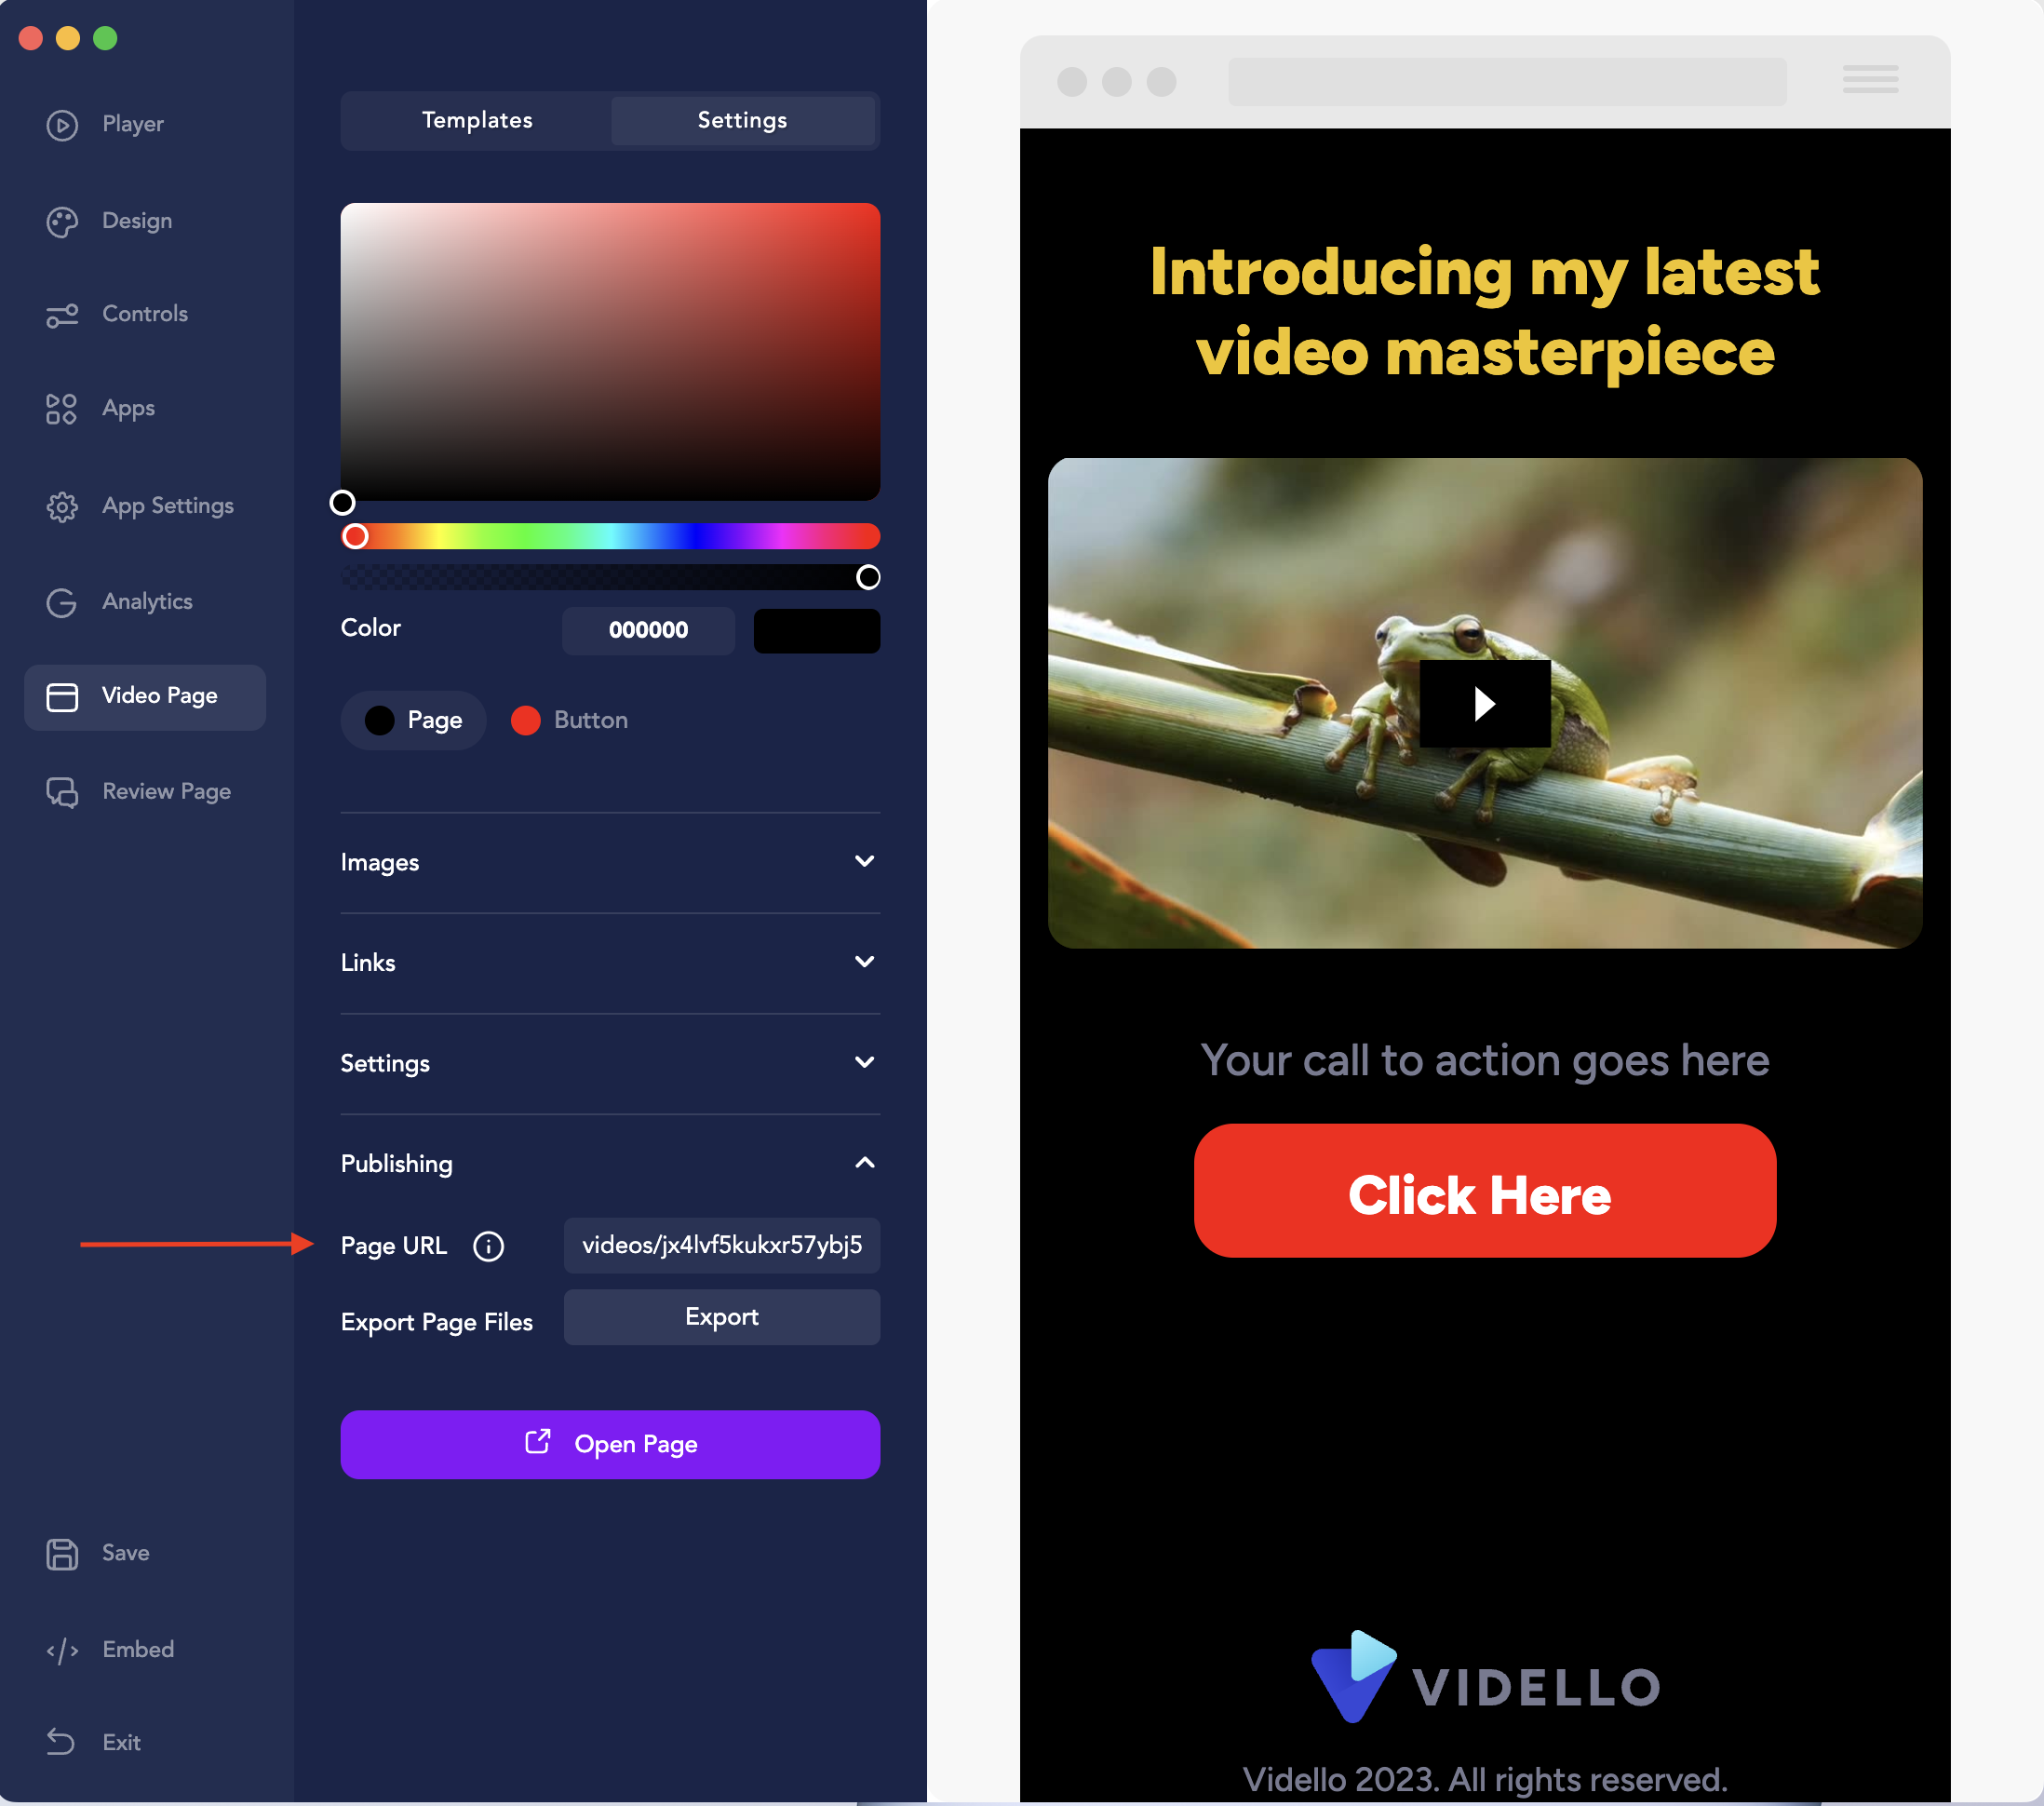
Task: Collapse the Publishing section
Action: tap(610, 1164)
